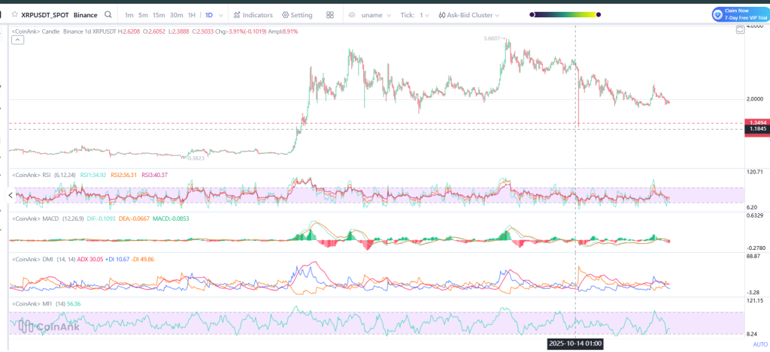
Task: Select the 15m timeframe
Action: (159, 15)
